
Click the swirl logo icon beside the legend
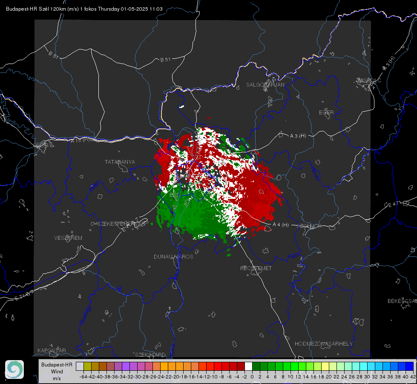(14, 369)
